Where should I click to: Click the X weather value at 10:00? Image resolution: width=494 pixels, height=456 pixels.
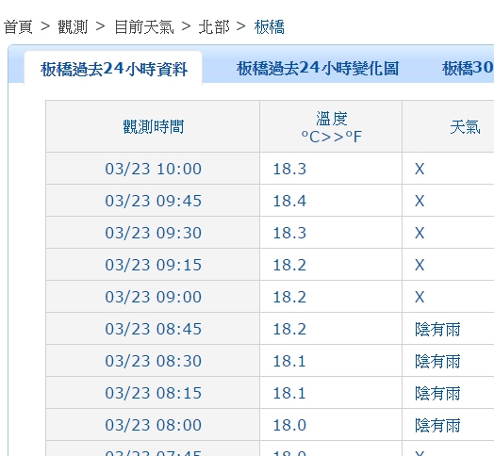pos(420,169)
